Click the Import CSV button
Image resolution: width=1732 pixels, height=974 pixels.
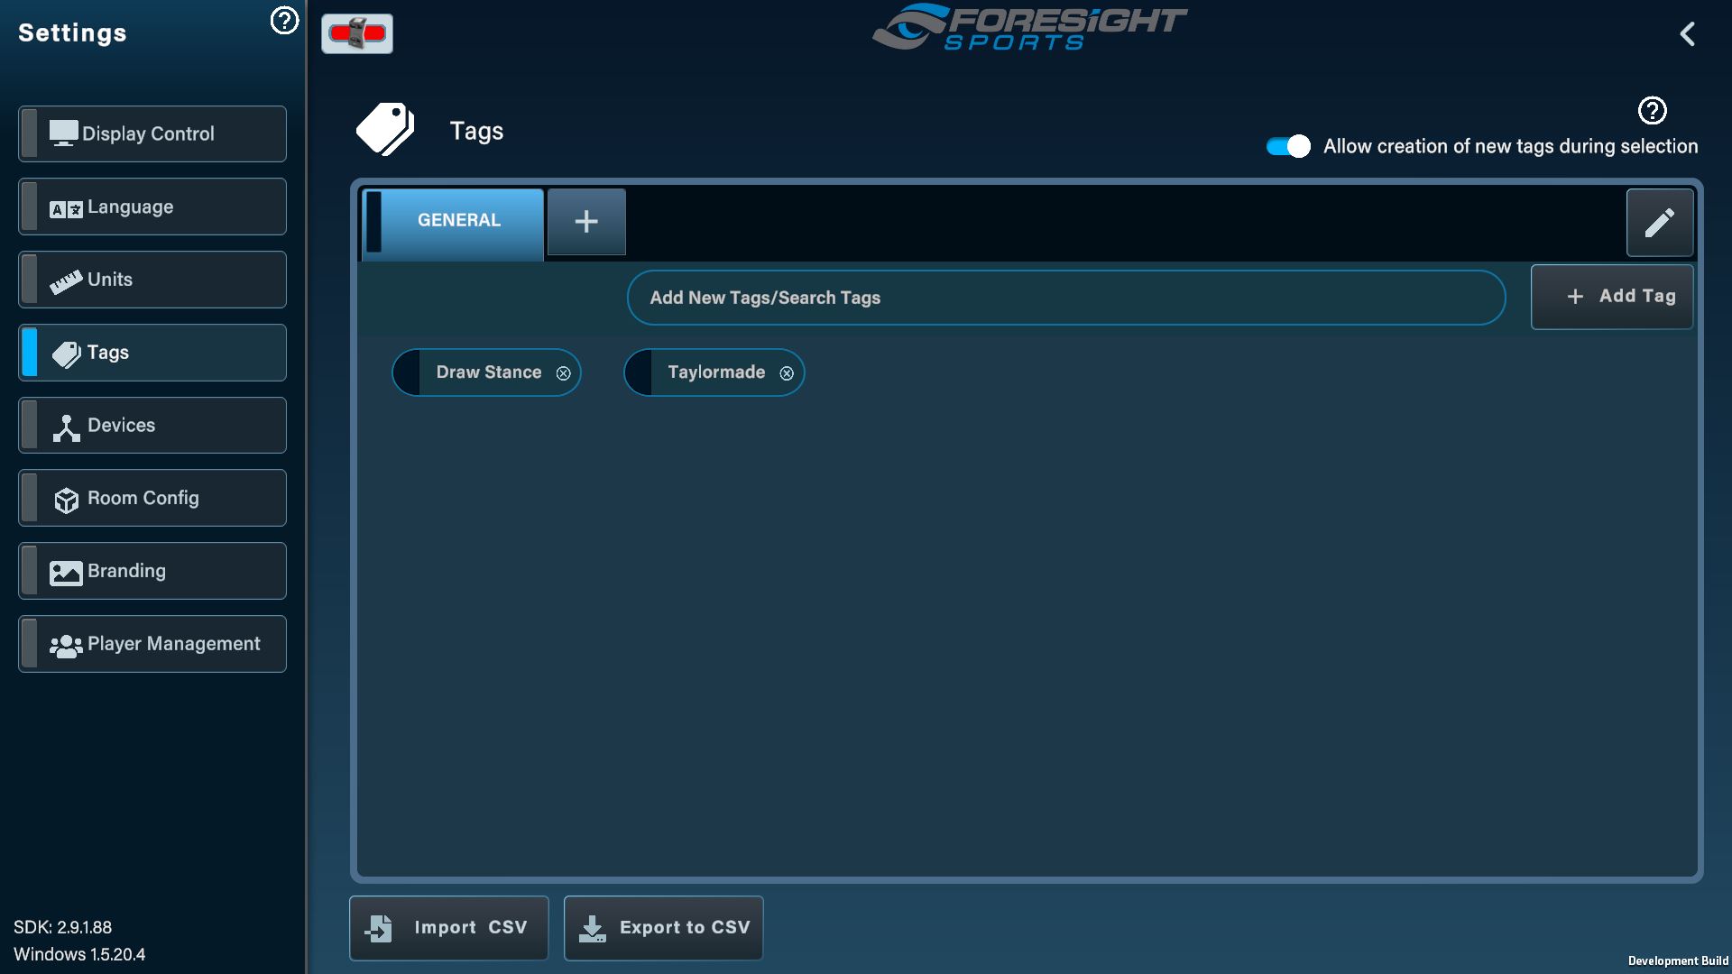448,928
